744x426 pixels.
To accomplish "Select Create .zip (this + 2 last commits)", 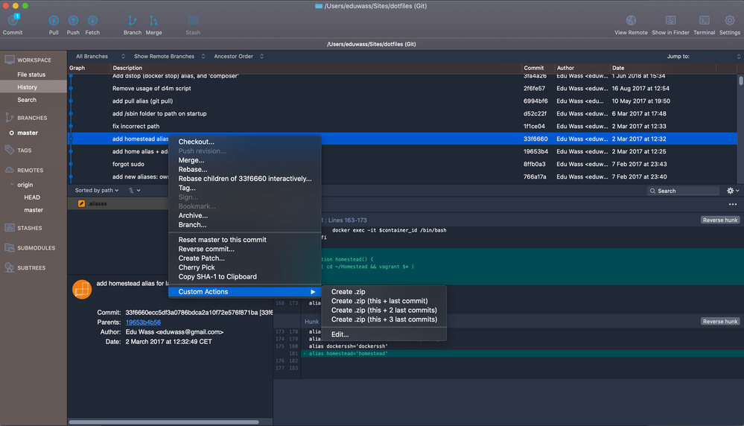I will coord(384,311).
